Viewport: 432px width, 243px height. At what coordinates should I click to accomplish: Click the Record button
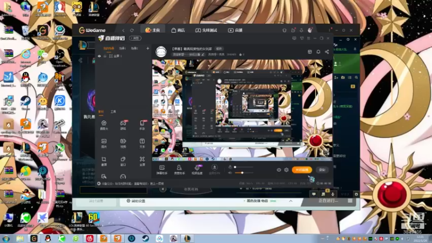pos(322,170)
